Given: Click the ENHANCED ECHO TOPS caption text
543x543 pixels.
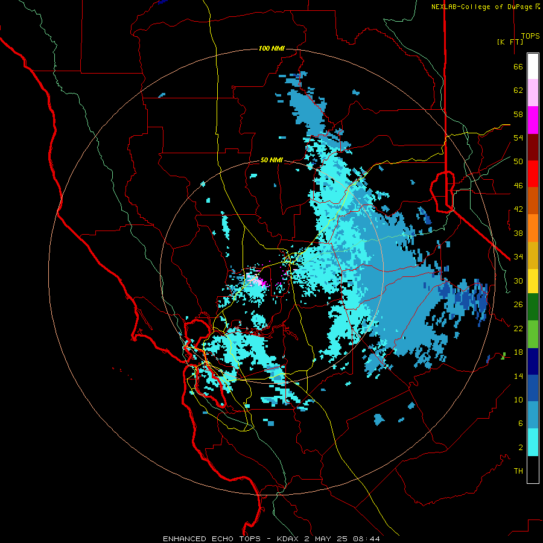Looking at the screenshot, I should 212,539.
